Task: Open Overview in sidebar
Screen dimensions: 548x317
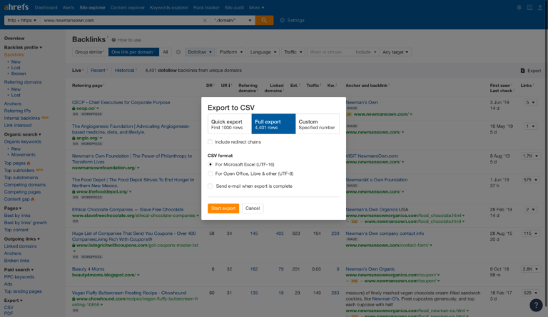Action: click(14, 38)
